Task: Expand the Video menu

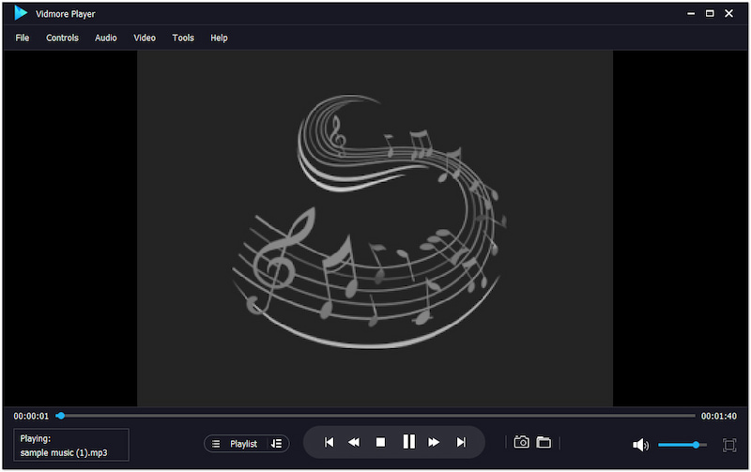Action: click(x=145, y=38)
